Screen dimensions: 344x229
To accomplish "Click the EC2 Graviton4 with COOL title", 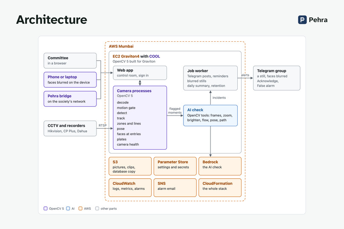I will coord(136,56).
